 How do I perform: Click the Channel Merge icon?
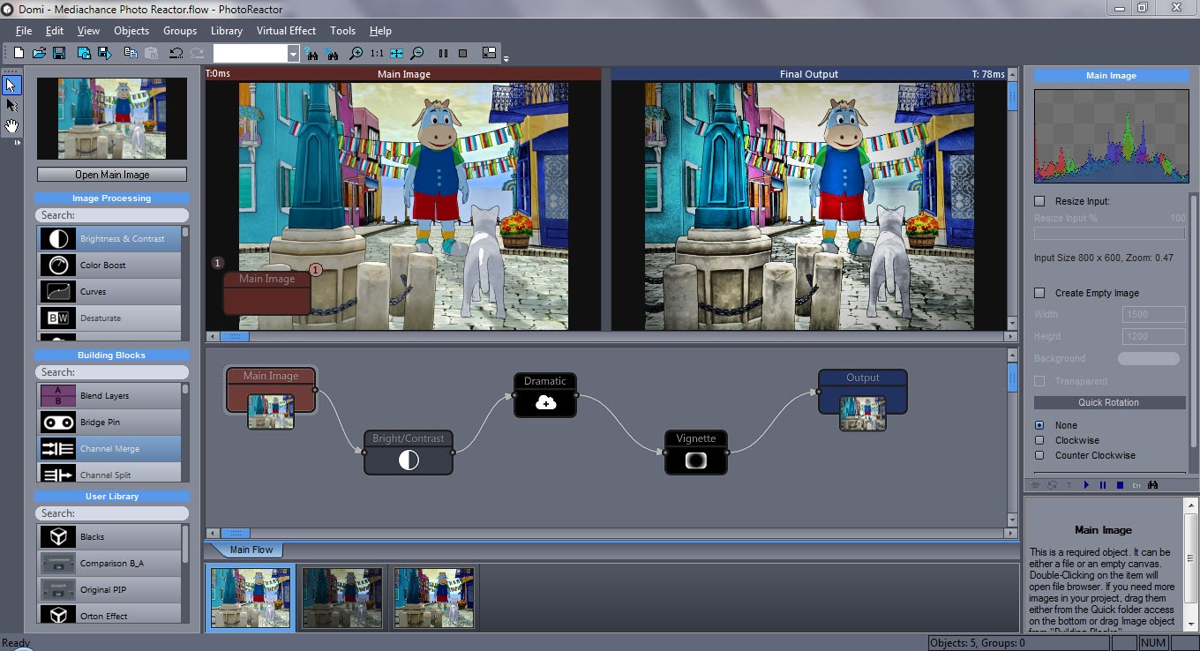[x=57, y=449]
